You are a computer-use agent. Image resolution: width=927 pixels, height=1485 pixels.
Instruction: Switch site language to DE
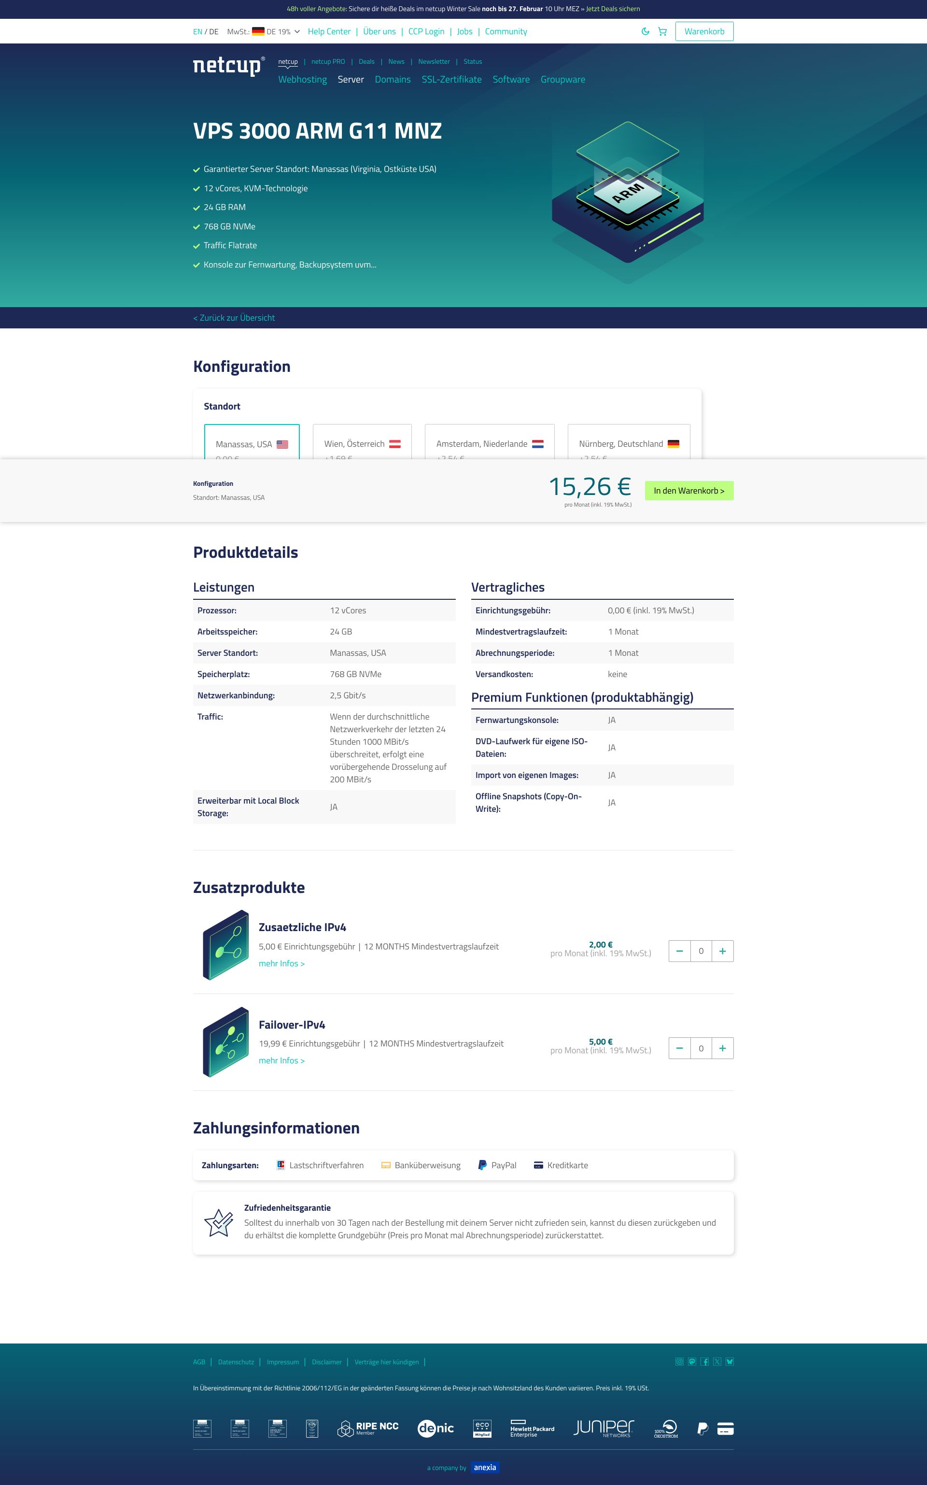[213, 31]
